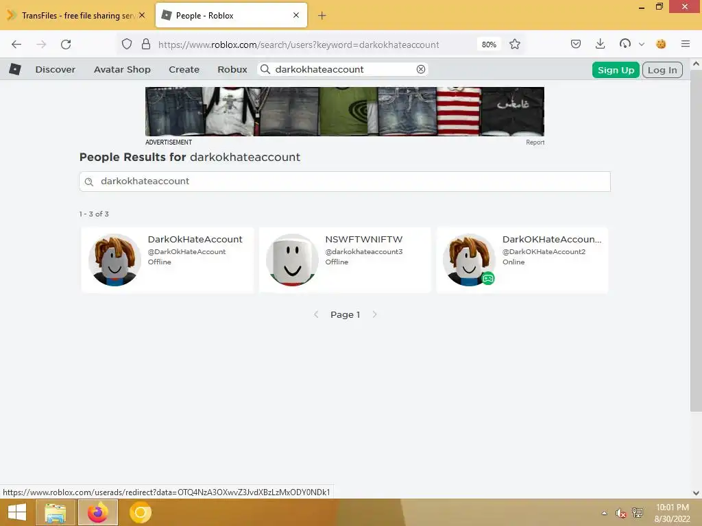Click the green in-game status icon on avatar
This screenshot has width=702, height=526.
pos(488,278)
